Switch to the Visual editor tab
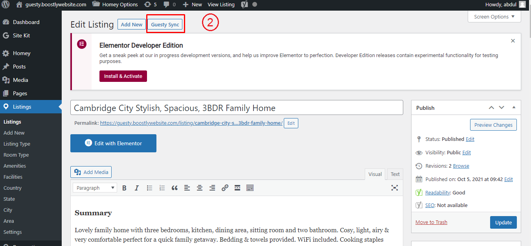The height and width of the screenshot is (246, 531). pyautogui.click(x=375, y=174)
